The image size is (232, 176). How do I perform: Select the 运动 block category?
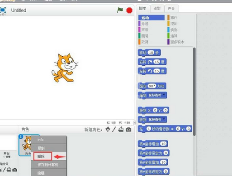coord(152,18)
